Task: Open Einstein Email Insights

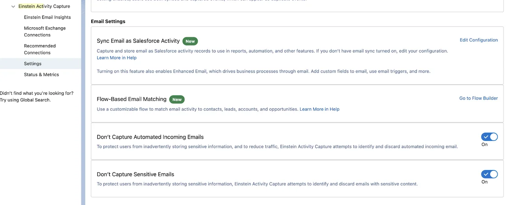Action: point(48,17)
